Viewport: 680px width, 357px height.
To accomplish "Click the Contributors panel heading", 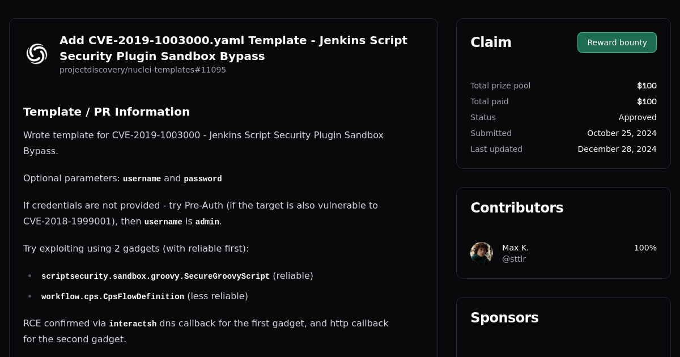I will pyautogui.click(x=517, y=207).
